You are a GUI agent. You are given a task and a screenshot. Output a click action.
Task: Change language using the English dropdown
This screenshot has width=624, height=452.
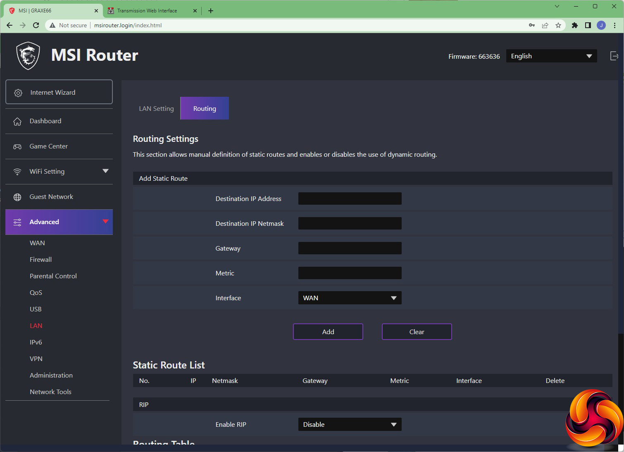click(x=551, y=56)
